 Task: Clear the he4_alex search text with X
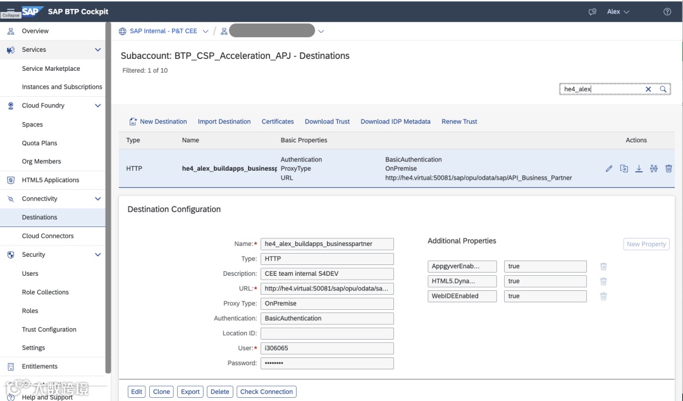pos(648,89)
